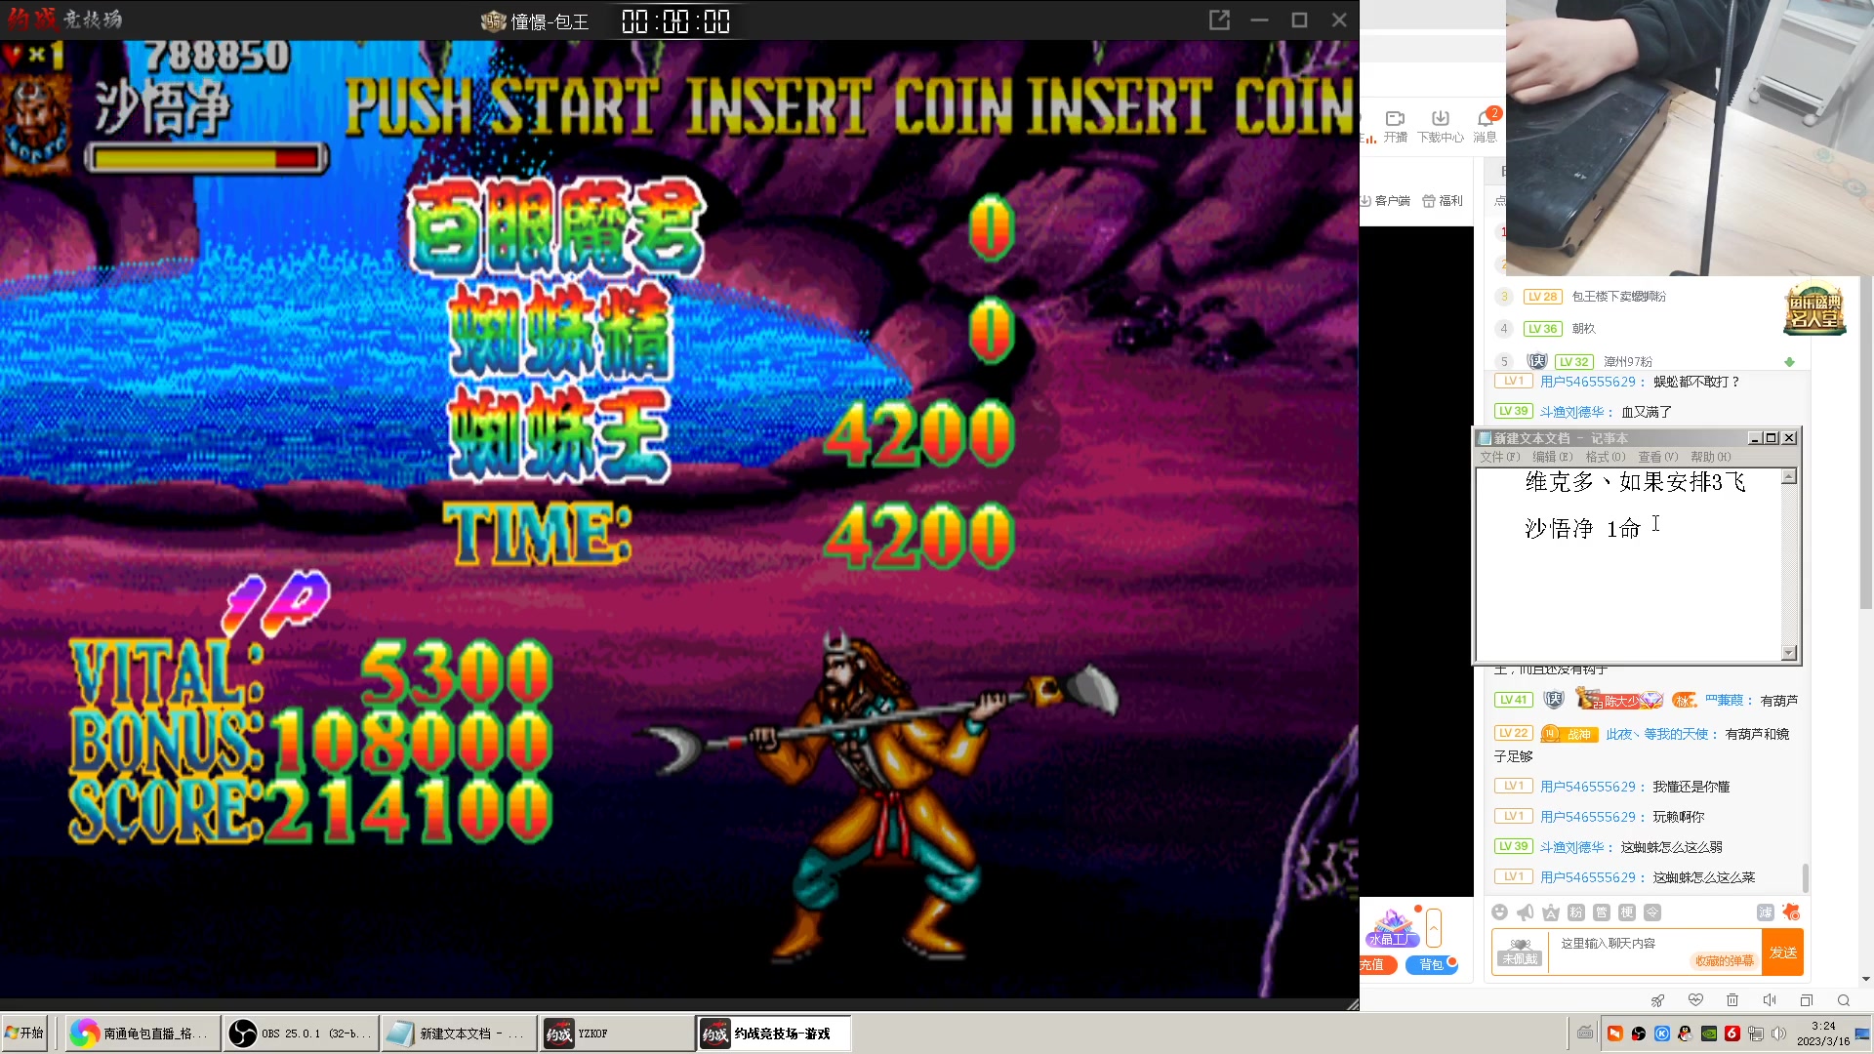Open the 开播 start-broadcast icon
Image resolution: width=1874 pixels, height=1054 pixels.
pyautogui.click(x=1395, y=126)
